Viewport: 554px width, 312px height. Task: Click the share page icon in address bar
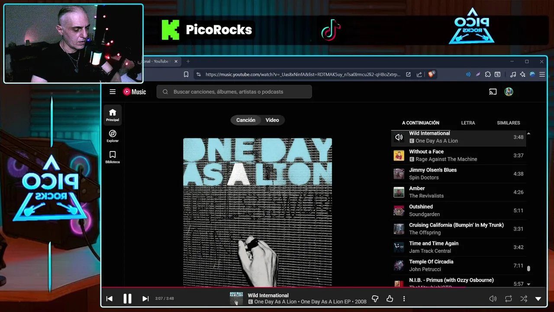coord(419,75)
